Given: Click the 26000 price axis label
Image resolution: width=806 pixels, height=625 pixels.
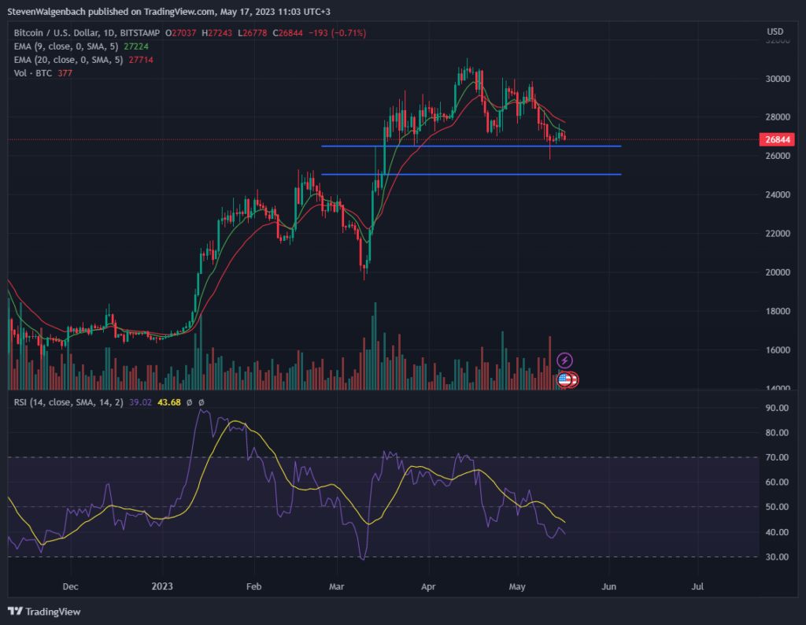Looking at the screenshot, I should click(778, 156).
